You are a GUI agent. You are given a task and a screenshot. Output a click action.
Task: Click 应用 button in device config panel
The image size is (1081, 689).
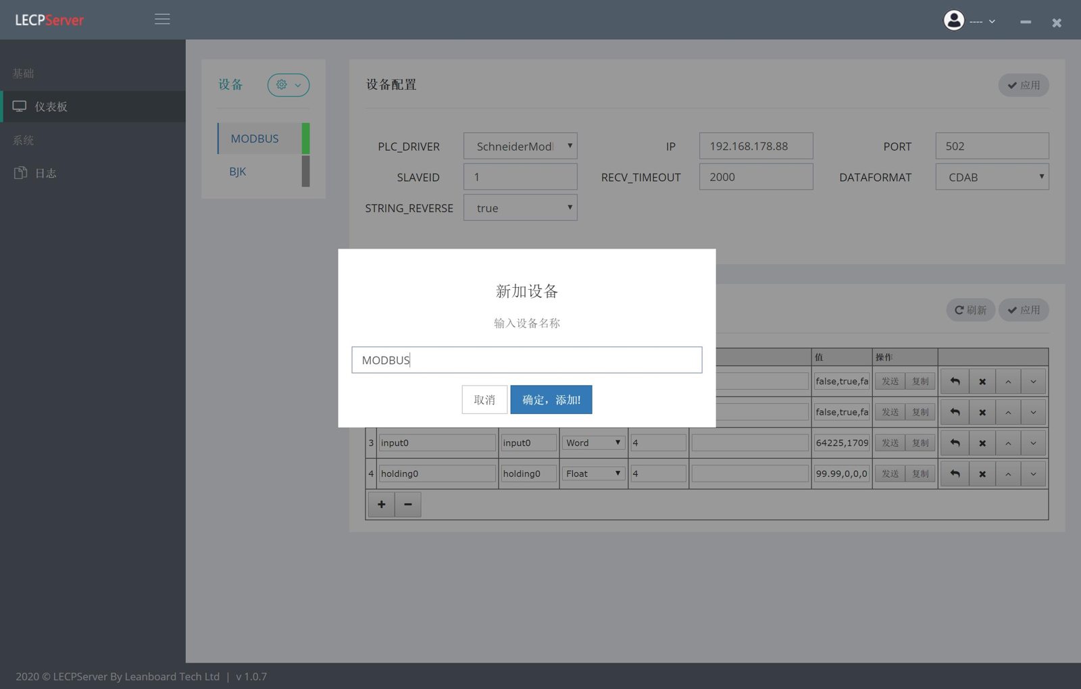pos(1024,85)
